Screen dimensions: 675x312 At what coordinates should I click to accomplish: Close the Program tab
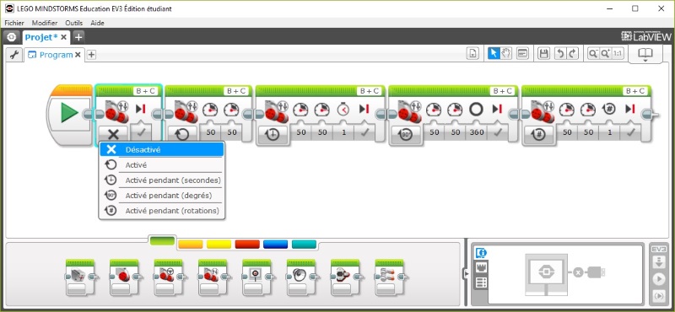point(78,55)
